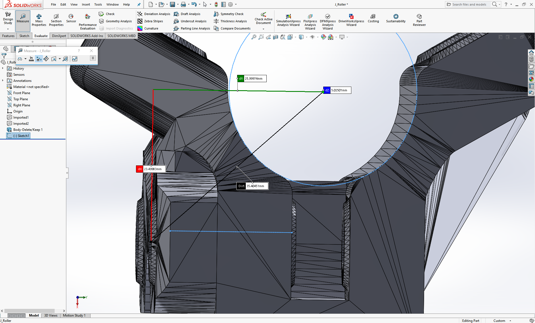Open the Sustainability tool
535x323 pixels.
point(396,19)
